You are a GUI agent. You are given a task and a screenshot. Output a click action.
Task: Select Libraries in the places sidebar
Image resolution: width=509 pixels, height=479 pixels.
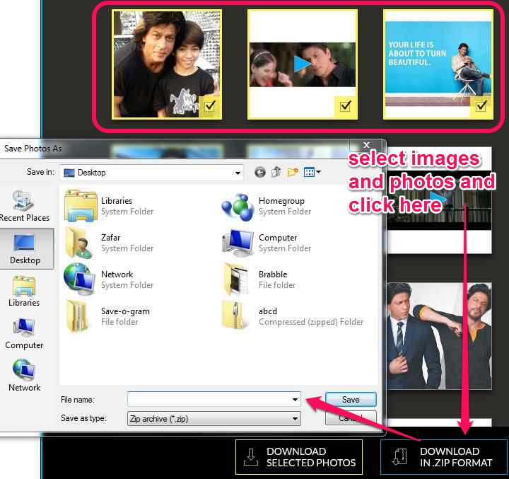click(24, 292)
